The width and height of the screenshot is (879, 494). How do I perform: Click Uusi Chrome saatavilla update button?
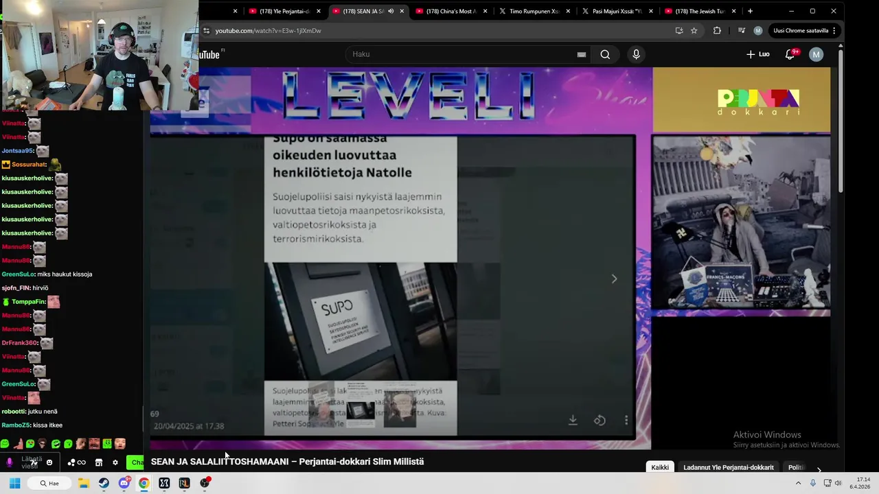click(804, 31)
